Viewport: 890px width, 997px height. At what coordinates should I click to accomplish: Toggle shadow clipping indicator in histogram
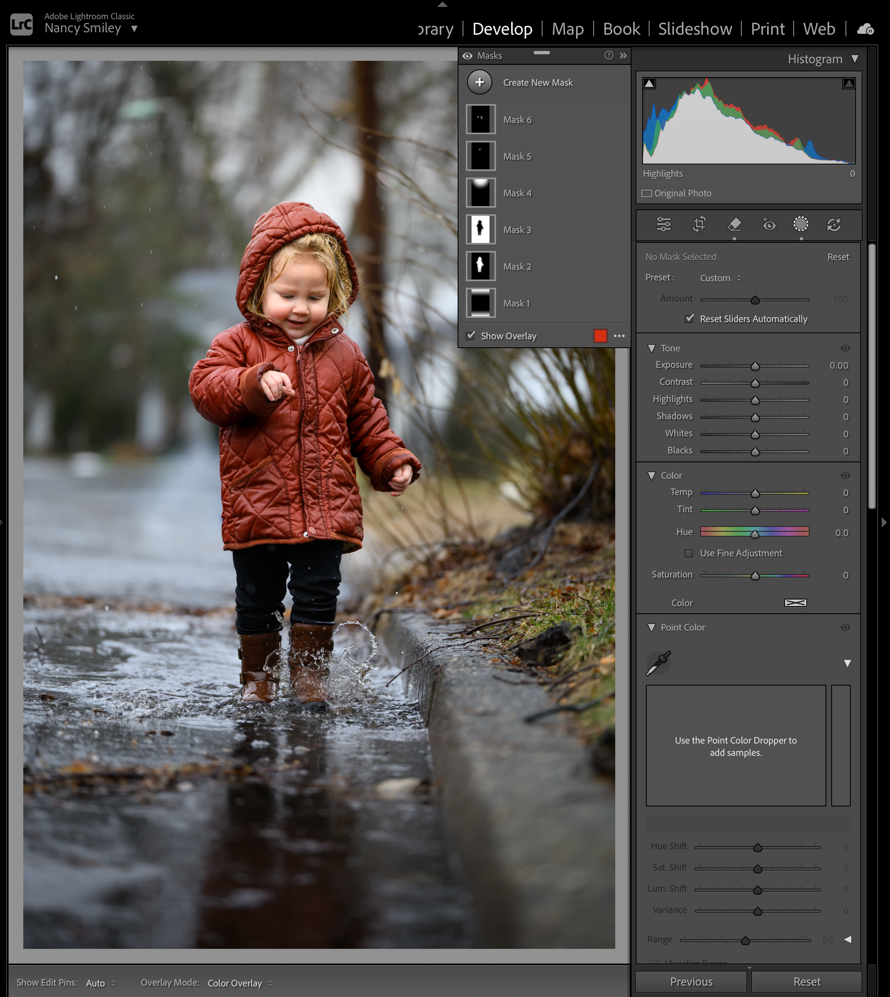pos(649,84)
